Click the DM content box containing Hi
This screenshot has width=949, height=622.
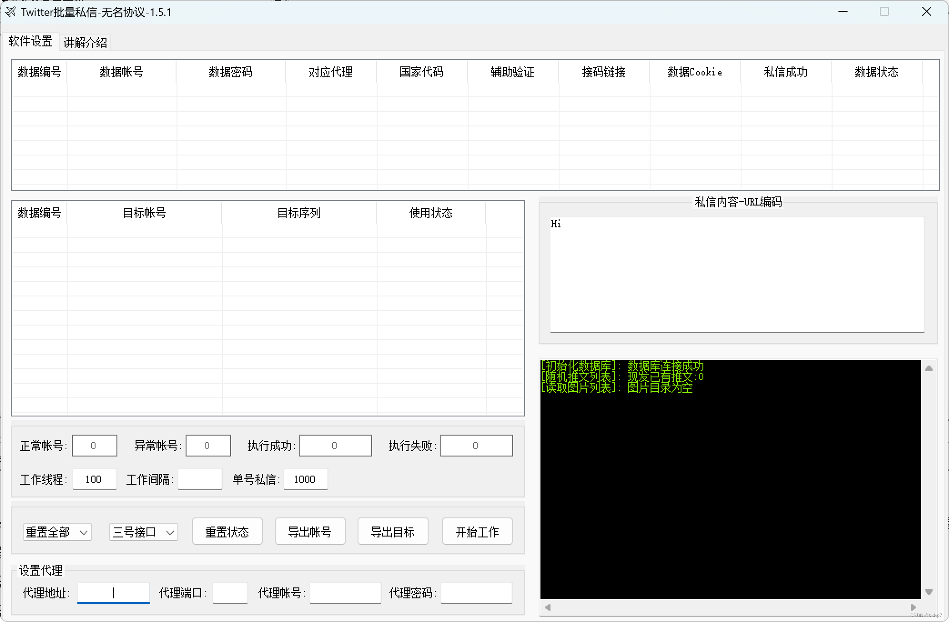[737, 273]
